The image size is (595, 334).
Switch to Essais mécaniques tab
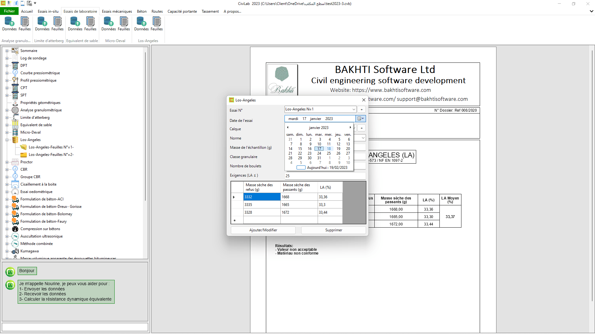pyautogui.click(x=117, y=11)
